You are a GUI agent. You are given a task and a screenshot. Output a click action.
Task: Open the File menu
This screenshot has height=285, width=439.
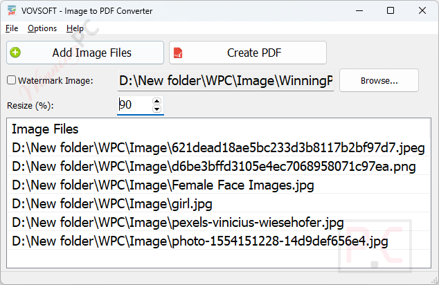pyautogui.click(x=12, y=28)
